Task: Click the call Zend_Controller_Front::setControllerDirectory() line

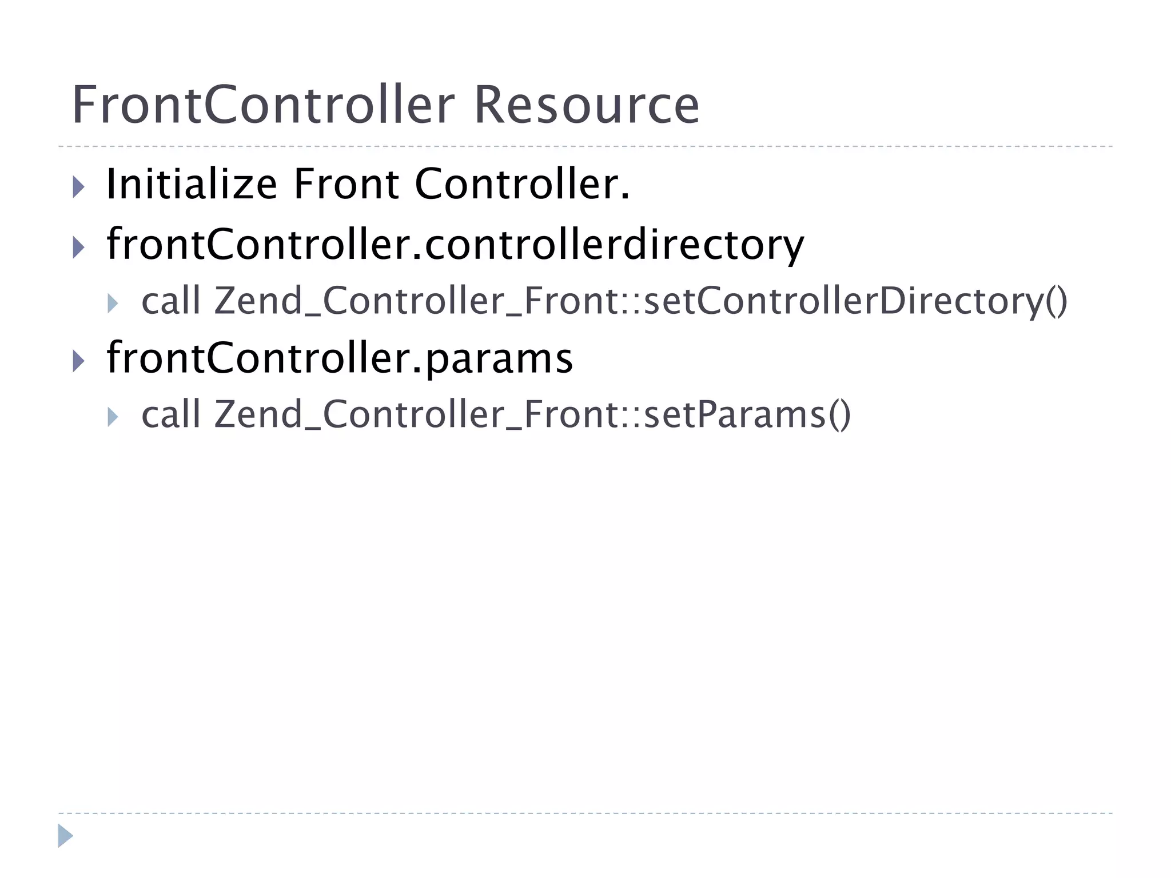Action: click(x=604, y=301)
